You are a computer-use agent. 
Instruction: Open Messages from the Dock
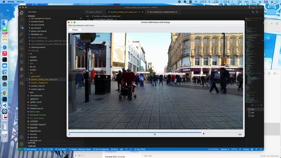click(5, 29)
